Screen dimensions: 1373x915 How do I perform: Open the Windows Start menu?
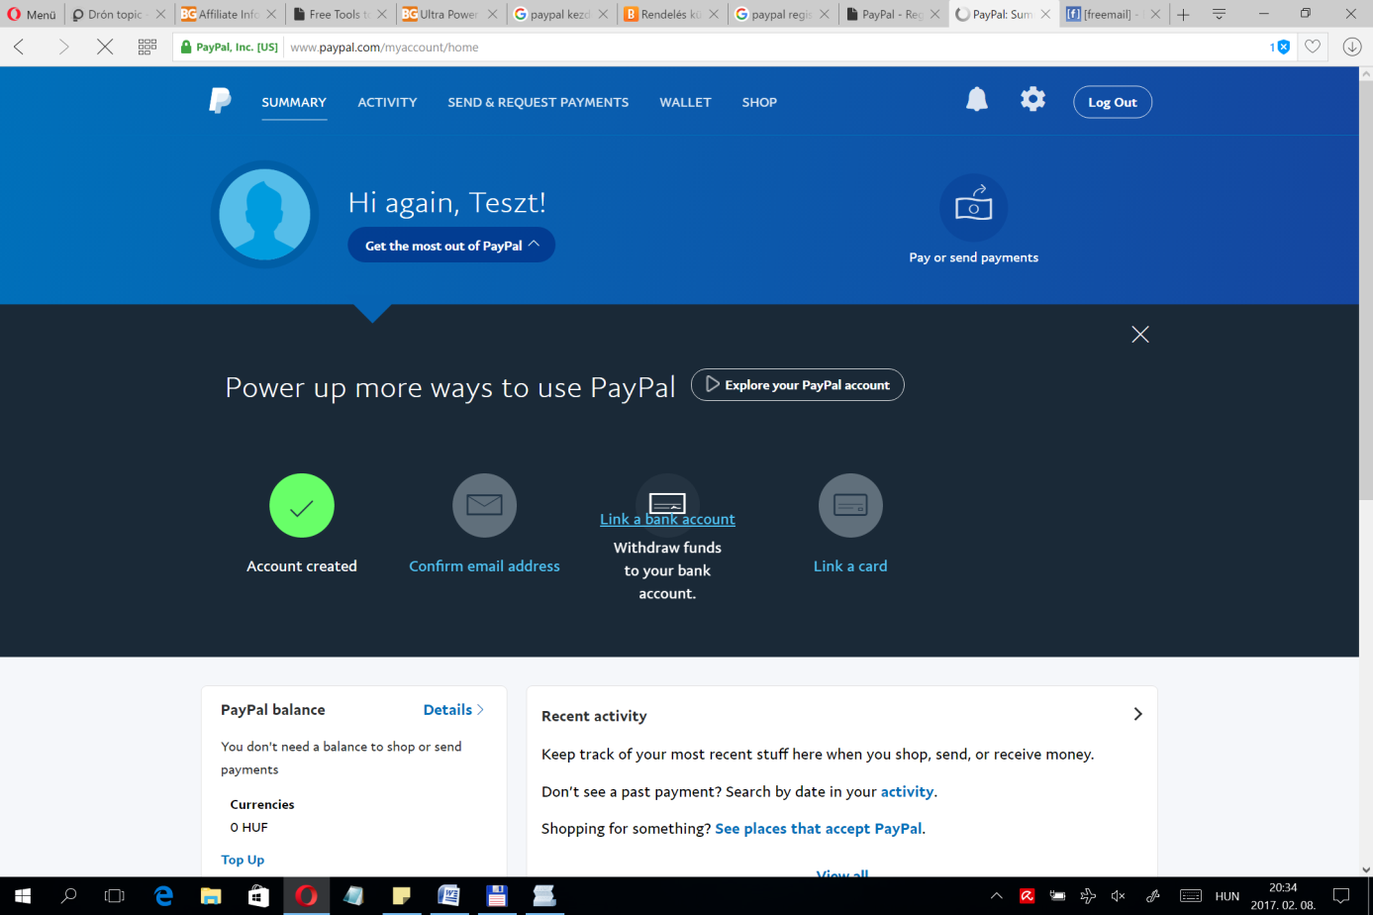[x=22, y=896]
